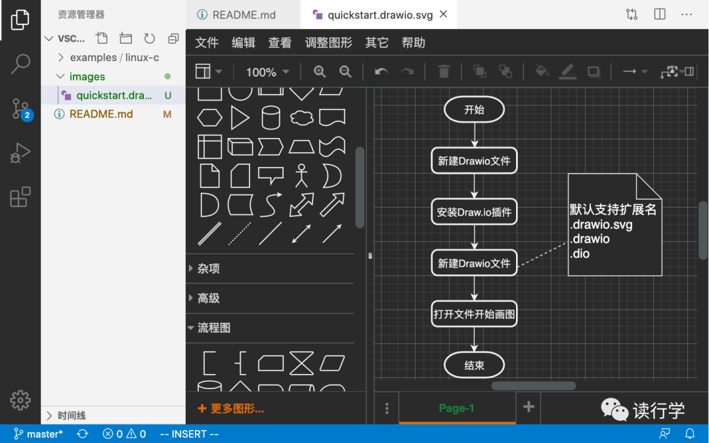Screen dimensions: 709x443
Task: Pick the cylinder shape from palette
Action: tap(271, 118)
